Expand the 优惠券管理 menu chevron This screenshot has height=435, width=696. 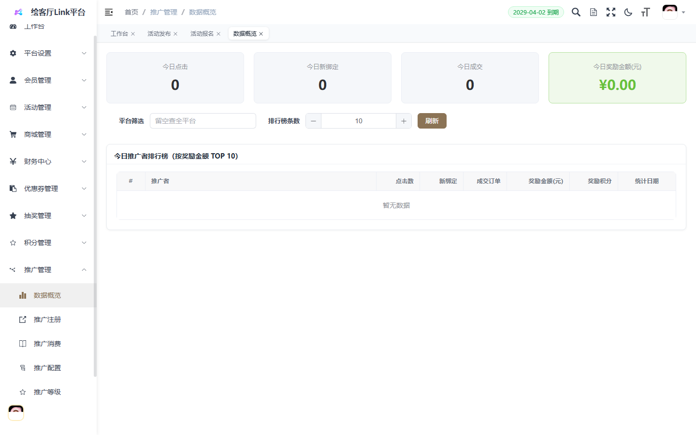[x=84, y=188]
